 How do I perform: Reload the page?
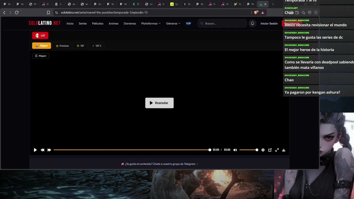pos(17,12)
